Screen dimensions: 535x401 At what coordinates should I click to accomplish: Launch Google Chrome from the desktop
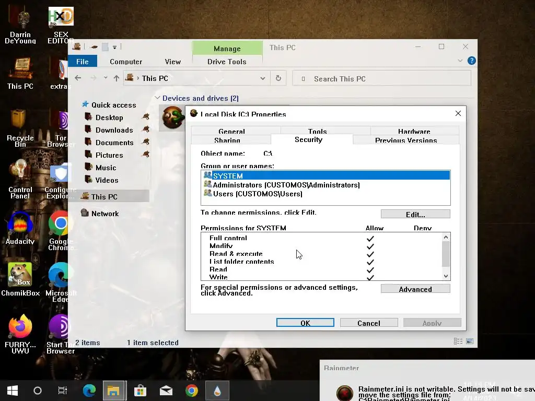61,230
